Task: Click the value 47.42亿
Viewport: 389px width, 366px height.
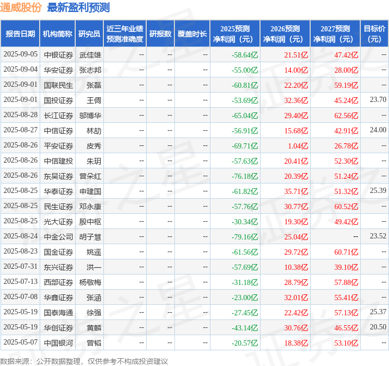Action: (346, 55)
